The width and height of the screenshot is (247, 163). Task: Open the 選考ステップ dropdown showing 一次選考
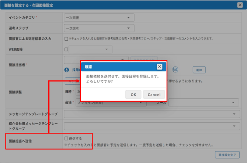[99, 28]
